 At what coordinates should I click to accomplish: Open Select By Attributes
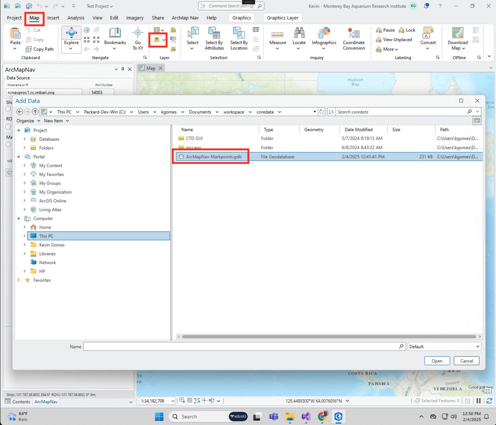[214, 39]
